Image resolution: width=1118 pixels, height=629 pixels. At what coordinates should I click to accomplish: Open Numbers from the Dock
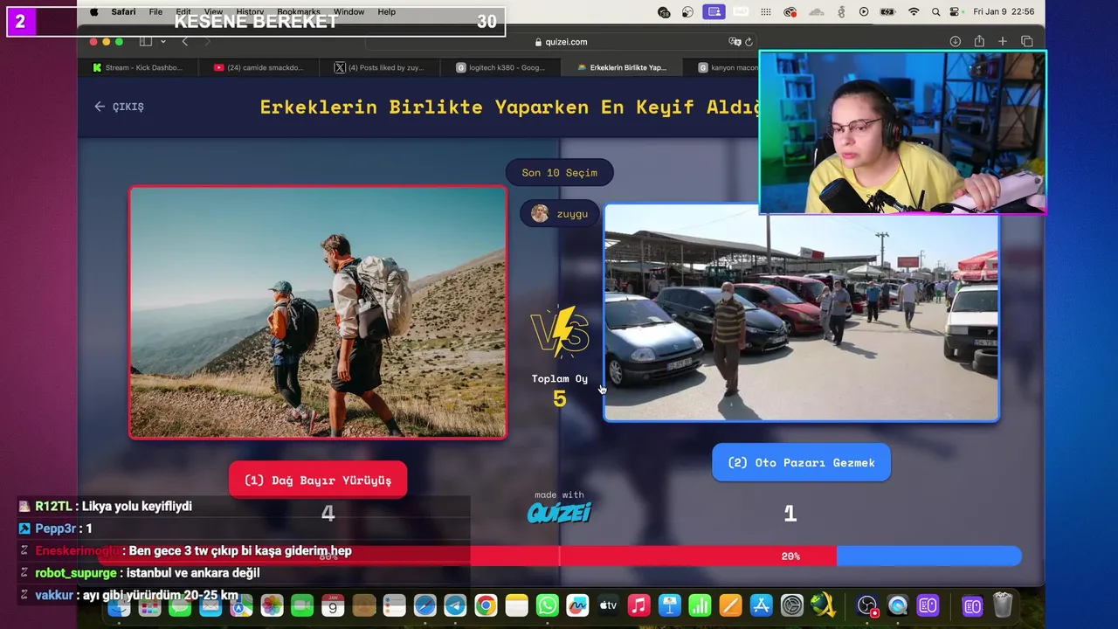click(700, 605)
